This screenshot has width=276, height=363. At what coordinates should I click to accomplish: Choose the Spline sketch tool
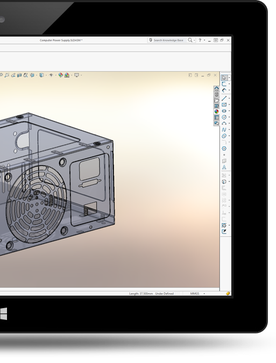tap(224, 130)
